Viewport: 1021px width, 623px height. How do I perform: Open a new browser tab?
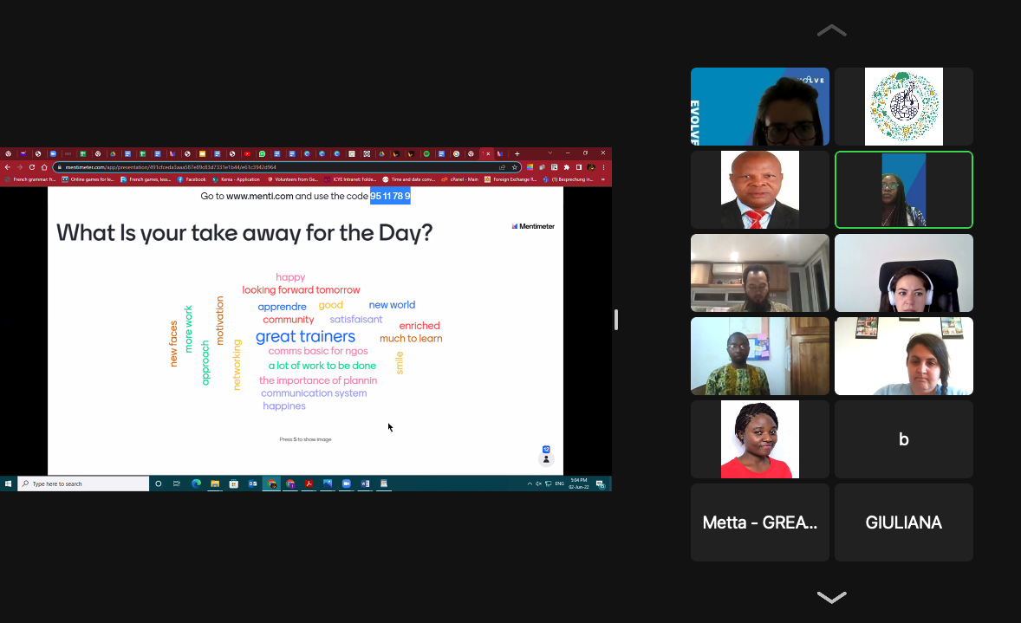(517, 153)
